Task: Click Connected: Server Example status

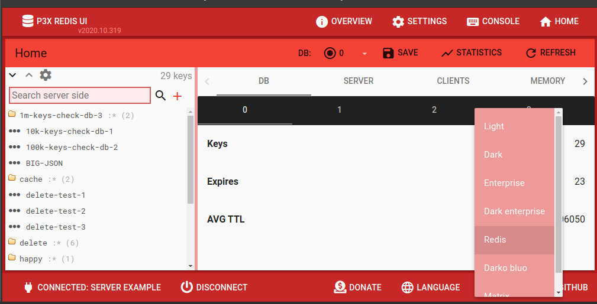Action: 92,287
